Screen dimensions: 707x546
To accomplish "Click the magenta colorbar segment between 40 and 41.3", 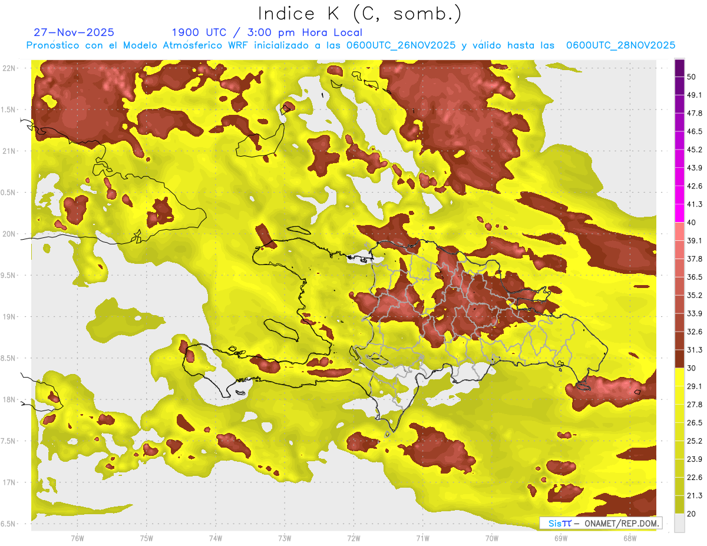I will [679, 213].
